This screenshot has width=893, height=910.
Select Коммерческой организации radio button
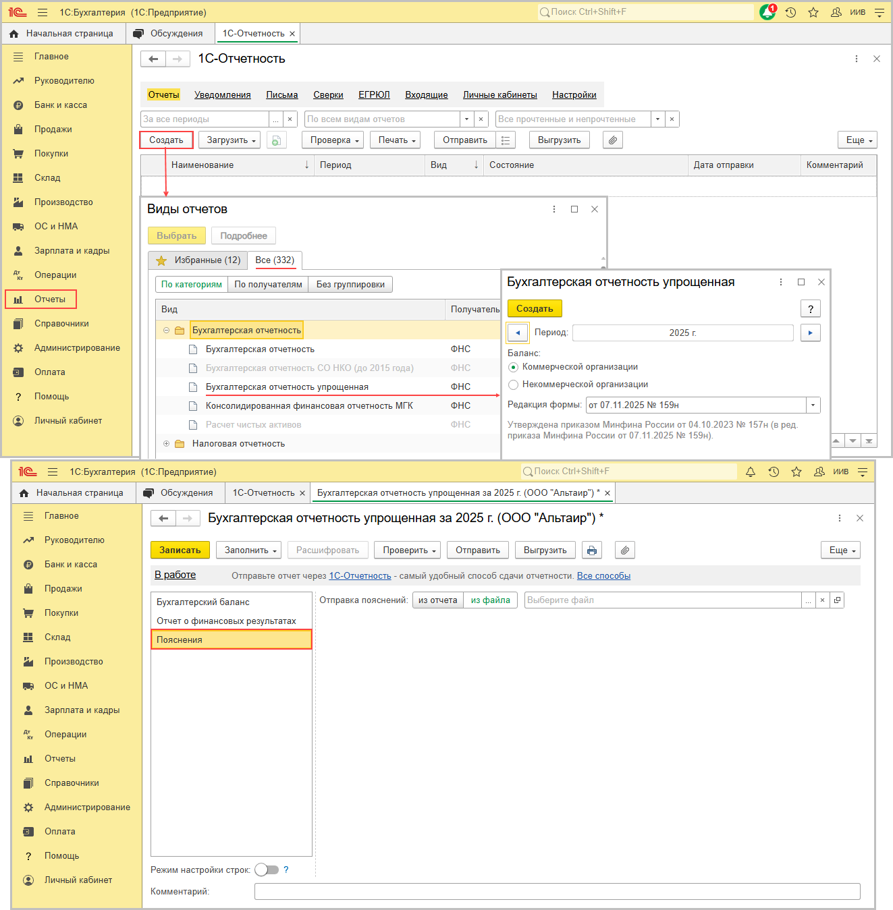(x=514, y=367)
